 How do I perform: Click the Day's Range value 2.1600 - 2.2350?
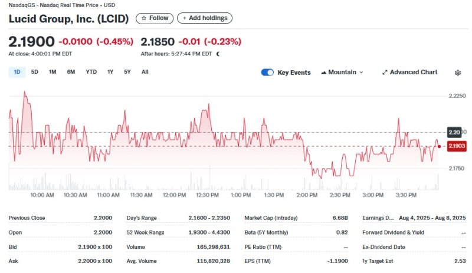pos(209,218)
